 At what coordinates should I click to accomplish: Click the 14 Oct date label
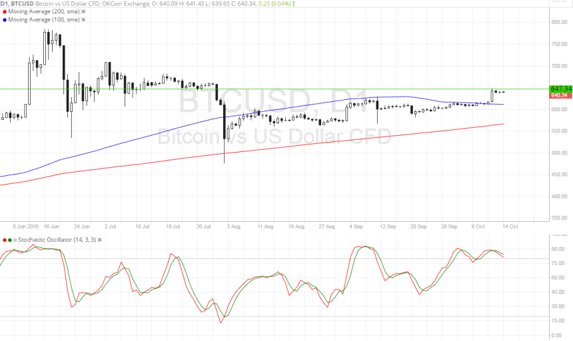510,226
